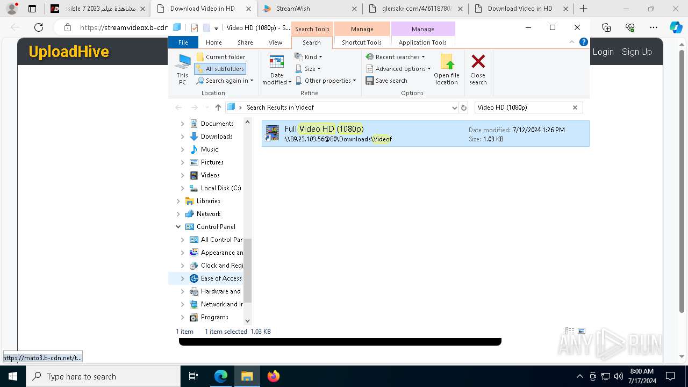Collapse the ribbon with chevron arrow
The image size is (688, 387).
click(572, 42)
